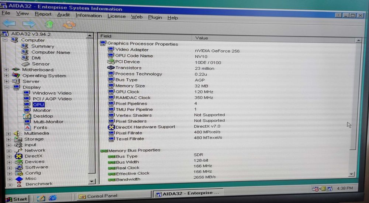Click AIDA32 - Enterprise taskbar button
The height and width of the screenshot is (203, 369).
[x=187, y=194]
